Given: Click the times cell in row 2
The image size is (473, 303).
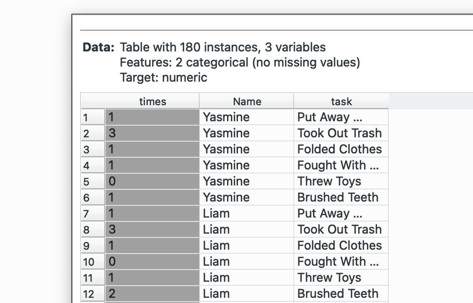Looking at the screenshot, I should [152, 134].
